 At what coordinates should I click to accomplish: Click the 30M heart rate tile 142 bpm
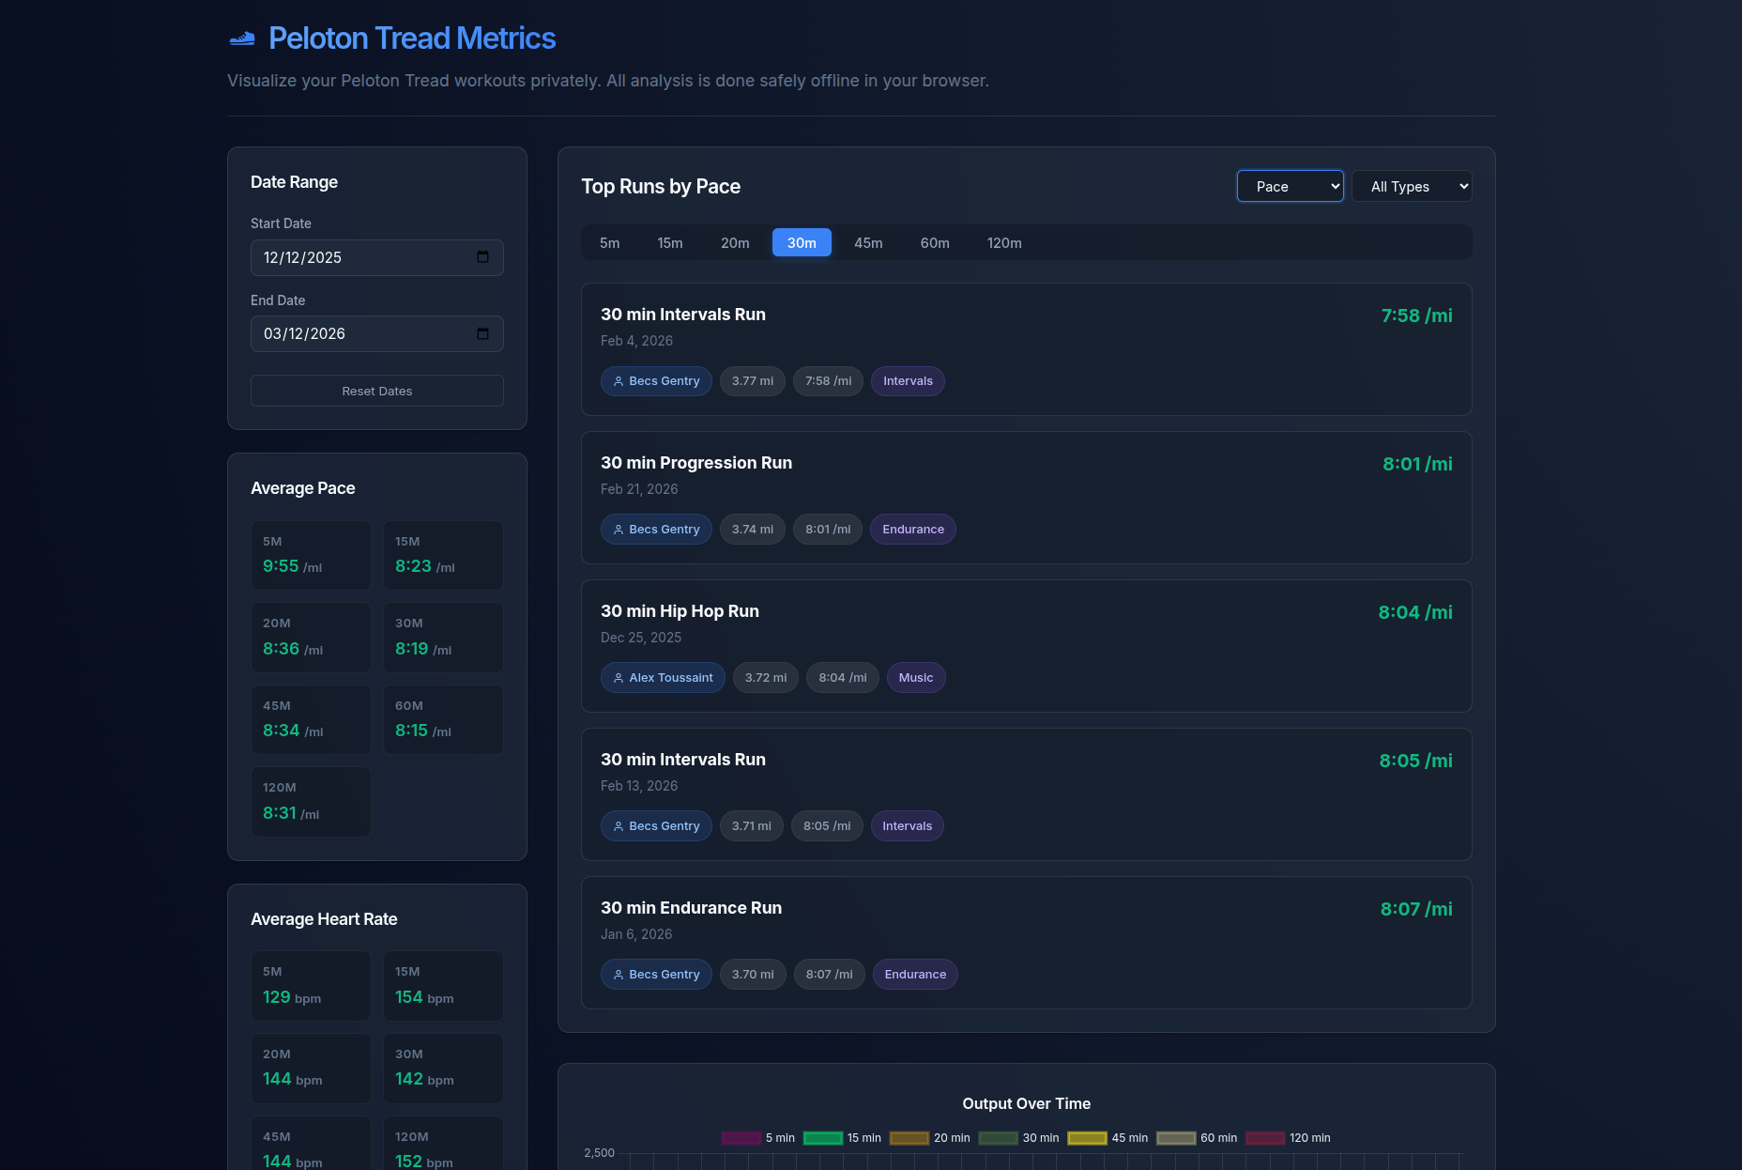click(x=443, y=1069)
